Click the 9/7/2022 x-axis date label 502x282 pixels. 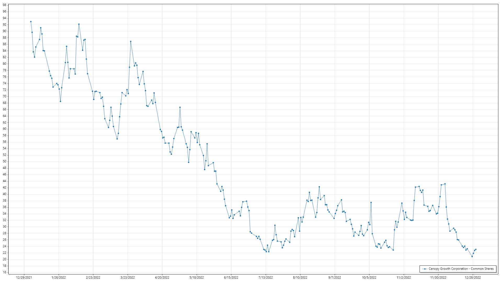pyautogui.click(x=335, y=277)
